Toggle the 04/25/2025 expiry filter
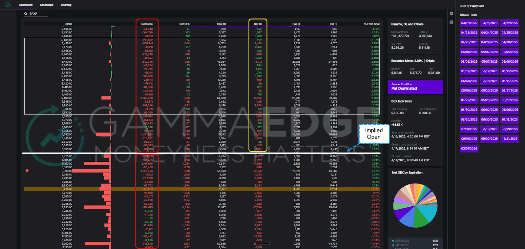 (510, 32)
